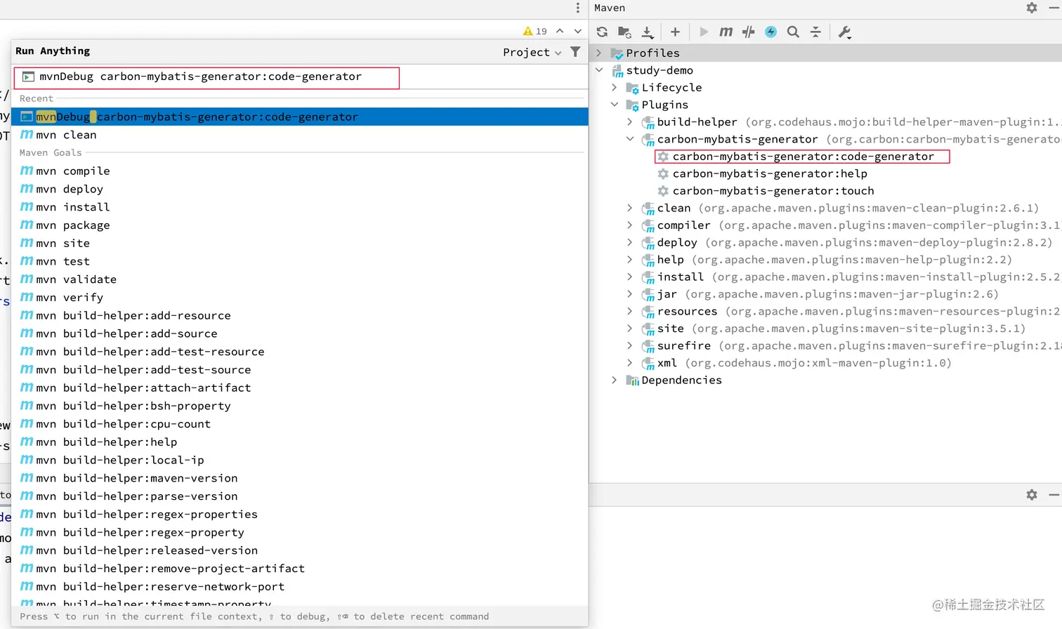This screenshot has width=1062, height=629.
Task: Download sources and documentation in Maven toolbar
Action: coord(647,32)
